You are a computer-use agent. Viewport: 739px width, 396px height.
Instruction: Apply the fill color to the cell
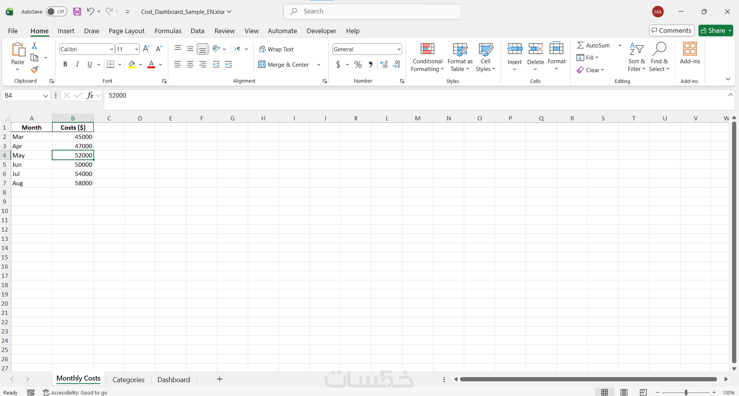pos(132,64)
